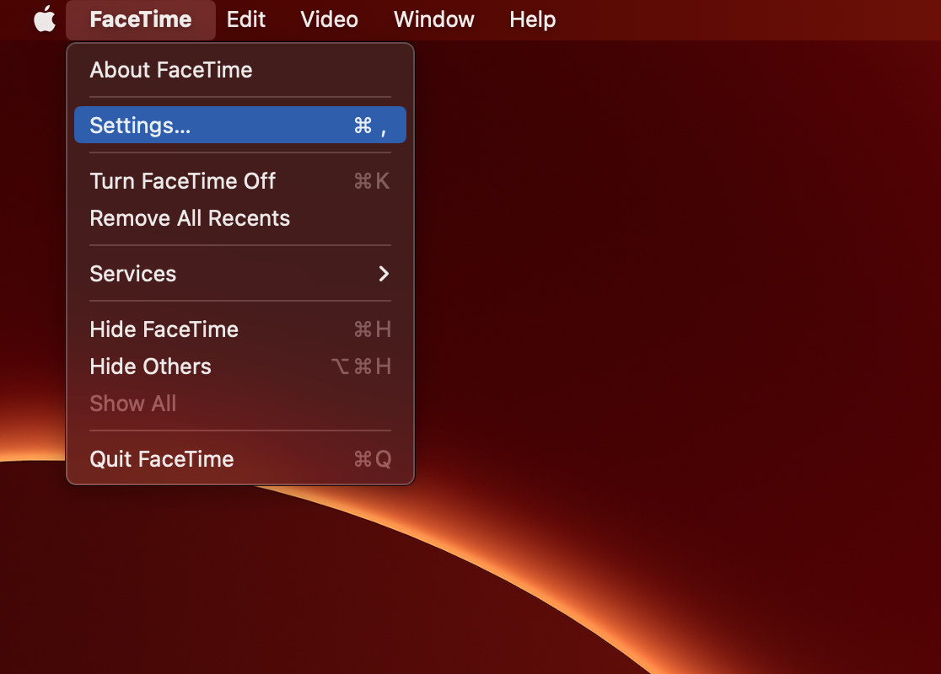Click About FaceTime
Viewport: 941px width, 674px height.
click(171, 70)
